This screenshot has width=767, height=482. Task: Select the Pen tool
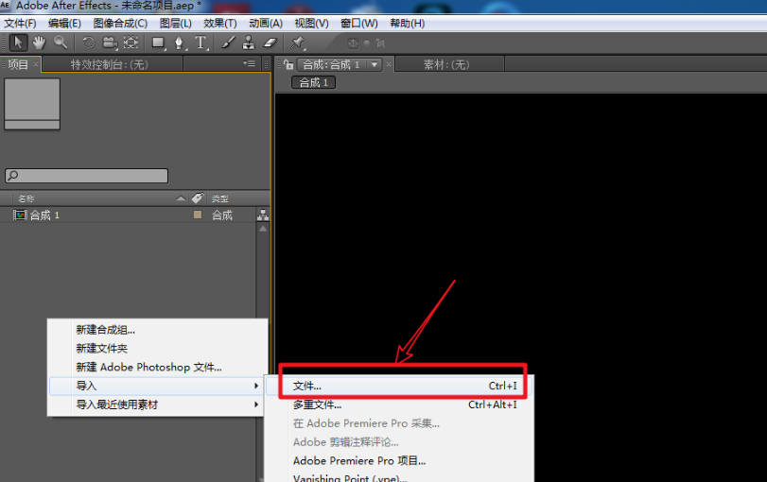pyautogui.click(x=180, y=43)
